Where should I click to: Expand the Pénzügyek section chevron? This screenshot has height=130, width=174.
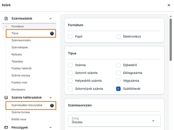pos(50,127)
